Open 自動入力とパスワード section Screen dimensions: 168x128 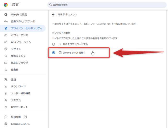tap(23, 21)
